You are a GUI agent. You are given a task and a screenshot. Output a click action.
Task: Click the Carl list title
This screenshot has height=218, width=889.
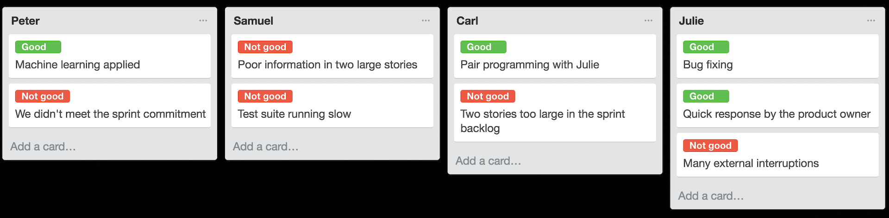tap(467, 21)
